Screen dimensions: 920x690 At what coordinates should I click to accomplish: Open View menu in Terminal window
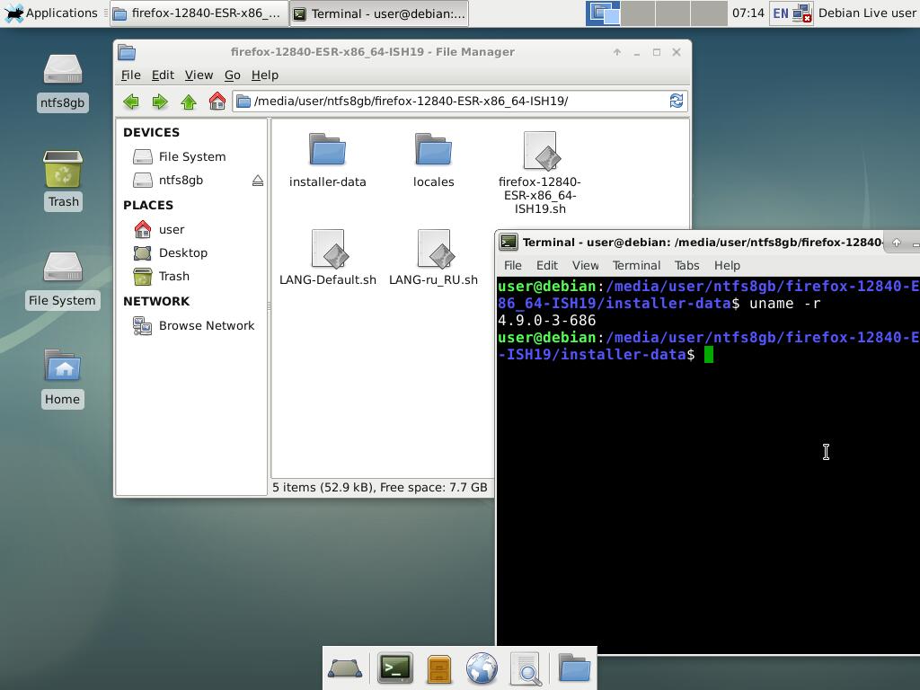coord(586,266)
